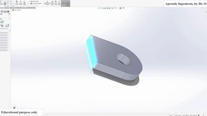The image size is (207, 116).
Task: Select the Parallelogram rectangle type
Action: coord(7,26)
